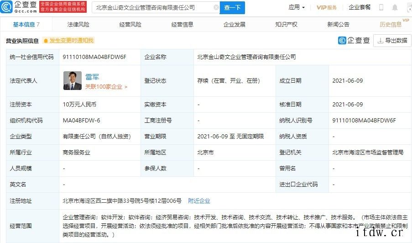Click the 营业执照信息 section heading
This screenshot has height=243, width=412.
pyautogui.click(x=22, y=41)
